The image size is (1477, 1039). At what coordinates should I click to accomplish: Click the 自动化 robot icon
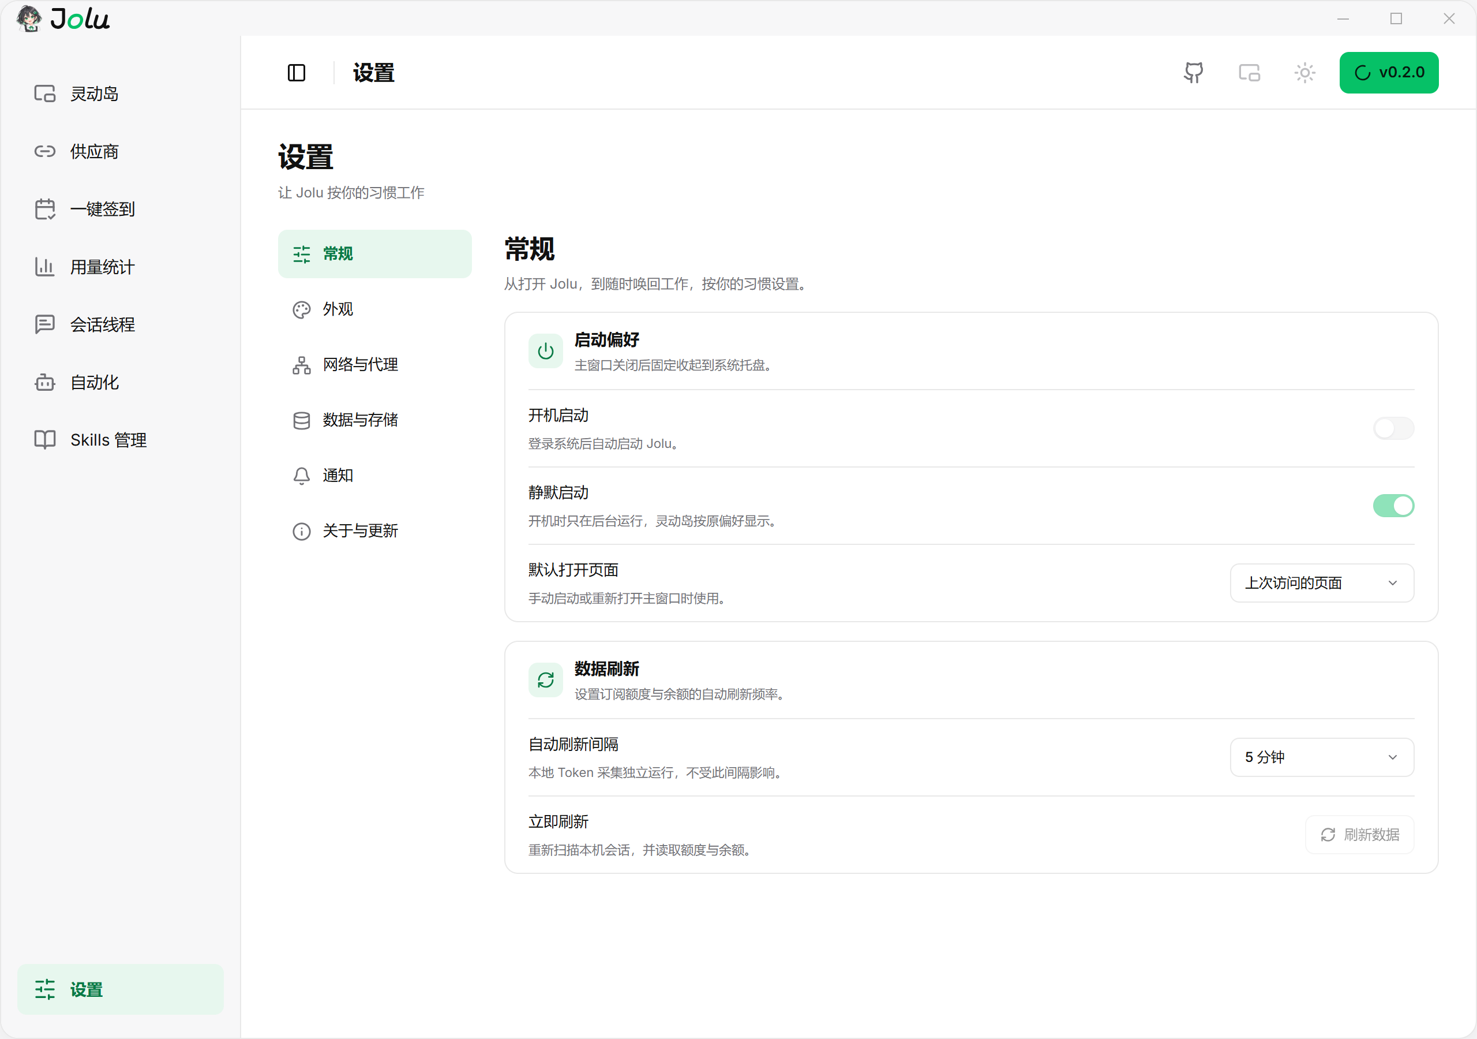pyautogui.click(x=45, y=382)
